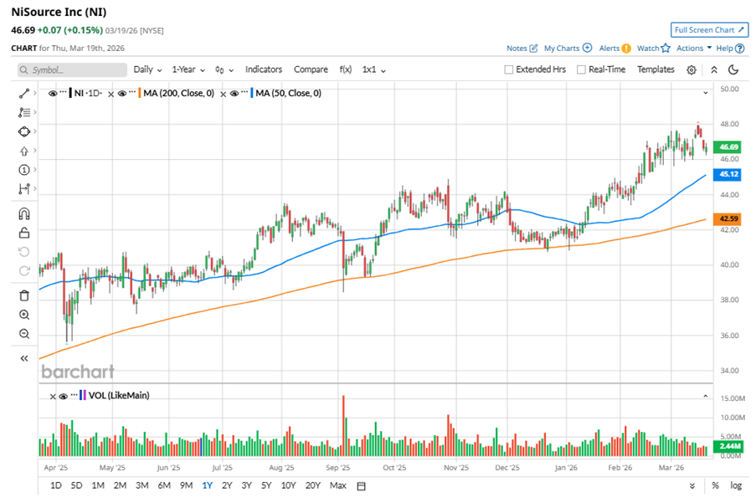Open the Actions dropdown menu
Viewport: 756px width, 498px height.
[694, 49]
